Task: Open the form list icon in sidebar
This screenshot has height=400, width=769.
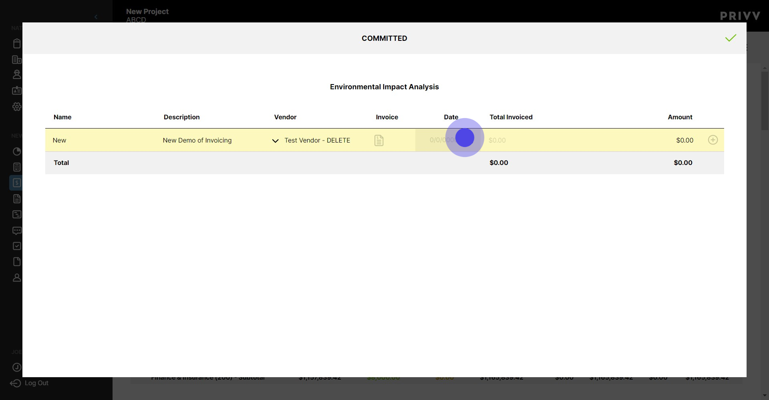Action: 17,214
